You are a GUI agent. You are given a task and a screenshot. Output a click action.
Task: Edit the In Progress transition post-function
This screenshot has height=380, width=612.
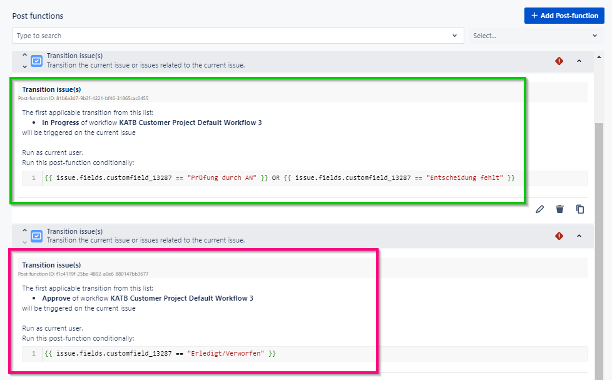[x=540, y=209]
